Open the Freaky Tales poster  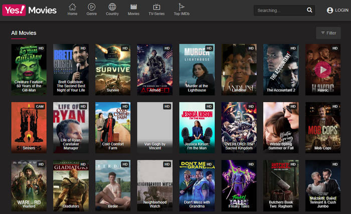(239, 185)
